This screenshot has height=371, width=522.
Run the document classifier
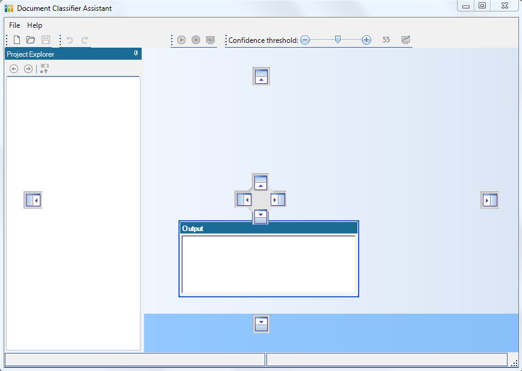[181, 40]
